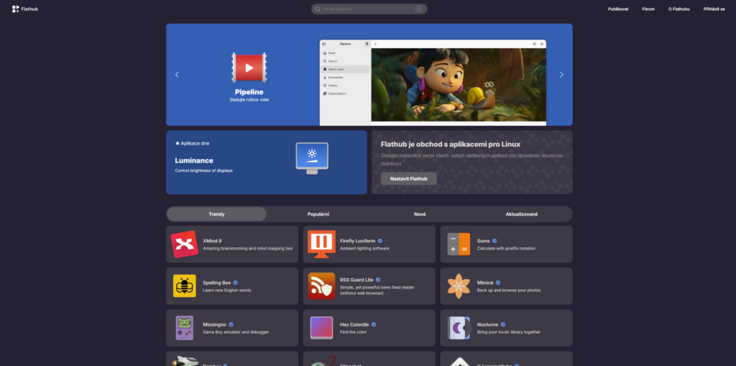Viewport: 736px width, 366px height.
Task: Open the Spelling Bee app icon
Action: point(185,286)
